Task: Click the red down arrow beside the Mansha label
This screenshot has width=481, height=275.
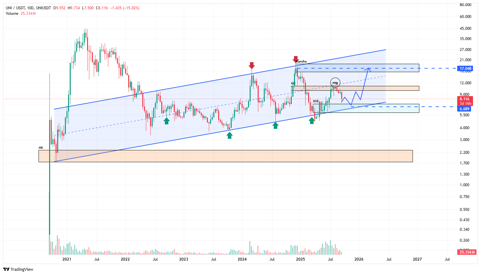Action: (295, 59)
